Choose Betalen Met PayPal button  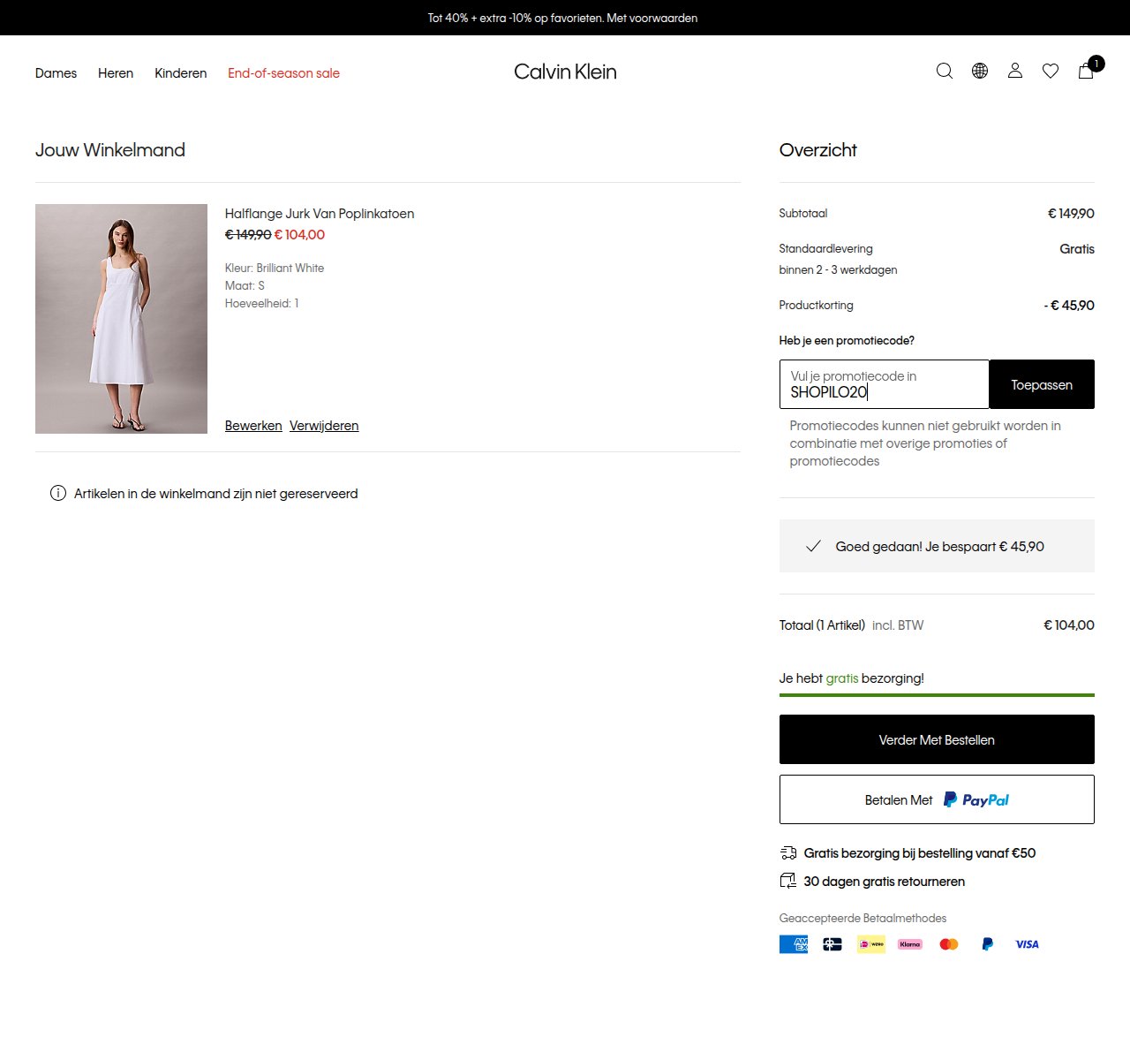click(937, 799)
